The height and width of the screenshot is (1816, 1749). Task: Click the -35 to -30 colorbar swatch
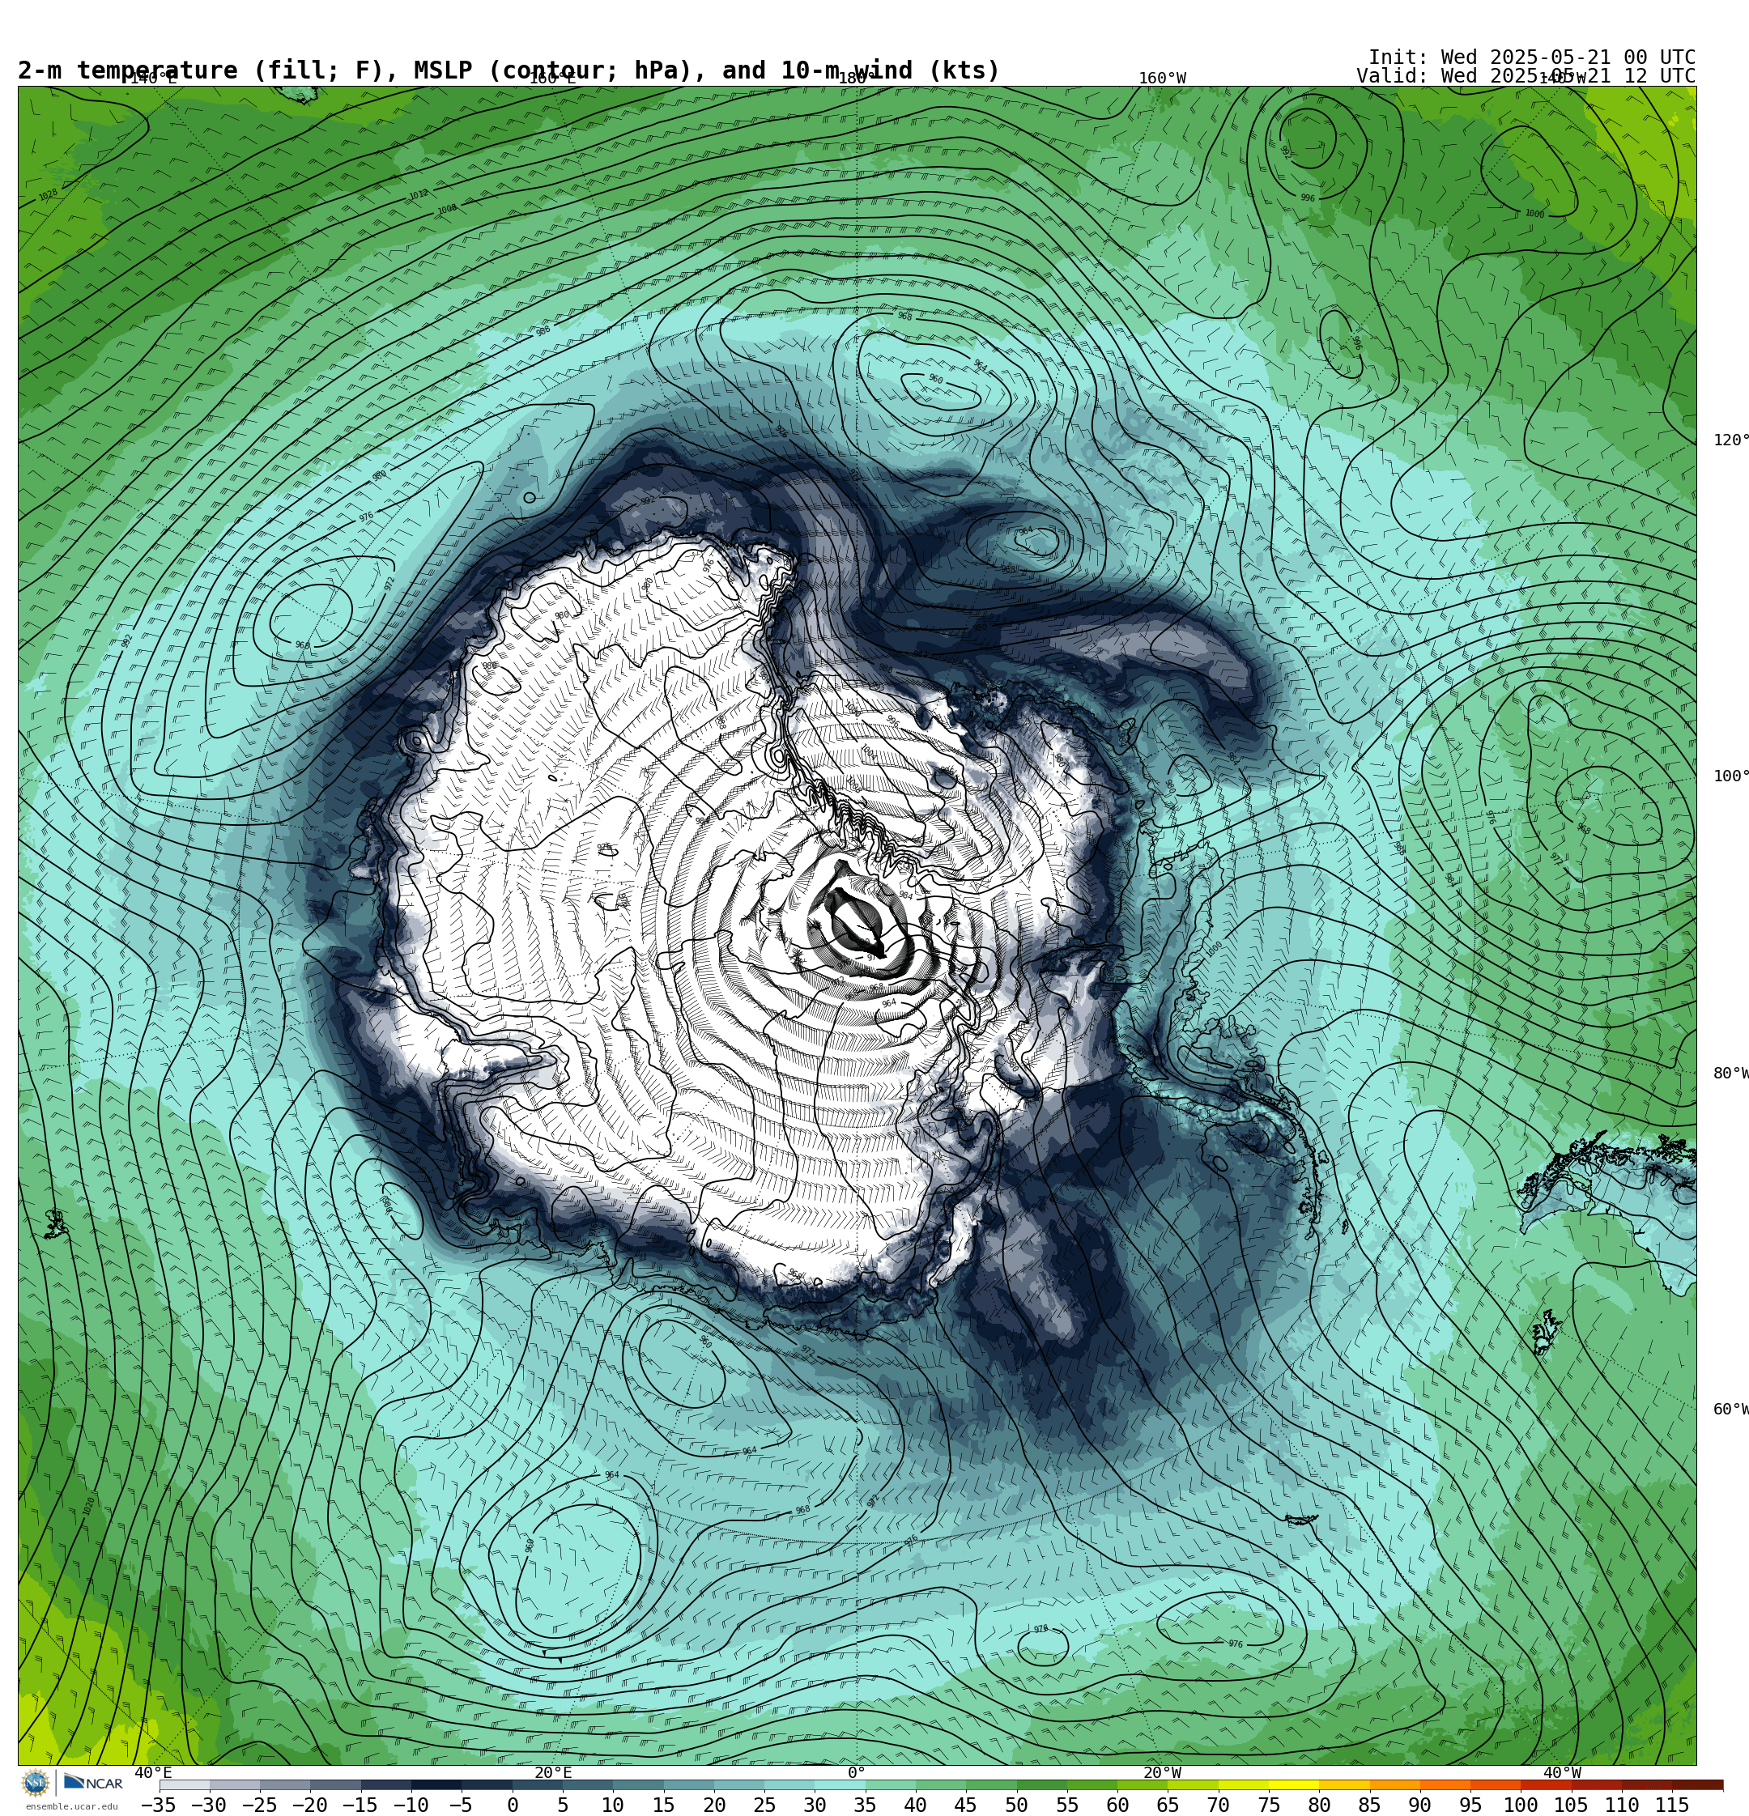coord(185,1785)
